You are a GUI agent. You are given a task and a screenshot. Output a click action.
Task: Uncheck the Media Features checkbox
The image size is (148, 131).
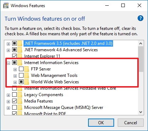coord(14,101)
